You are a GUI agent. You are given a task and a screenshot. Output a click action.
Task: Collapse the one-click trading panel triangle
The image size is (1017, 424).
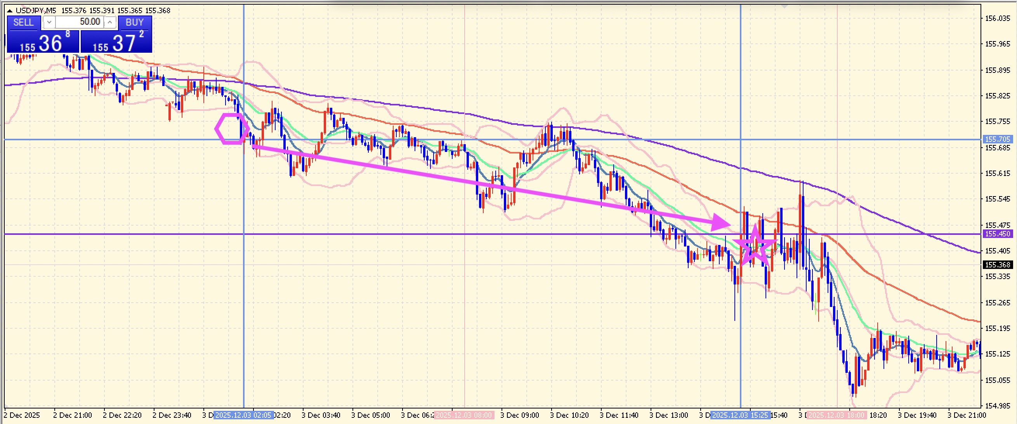coord(10,10)
